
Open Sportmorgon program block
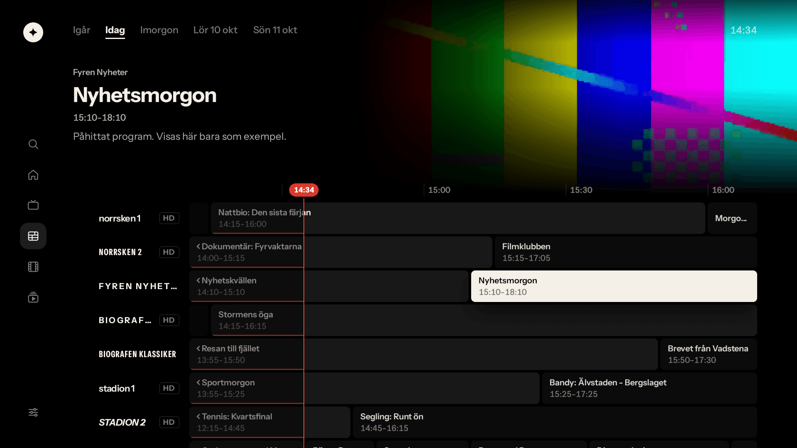pyautogui.click(x=364, y=388)
